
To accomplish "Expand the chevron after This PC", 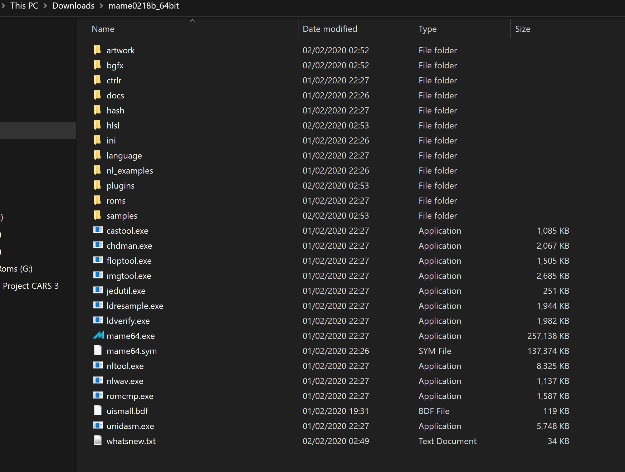I will pos(45,6).
